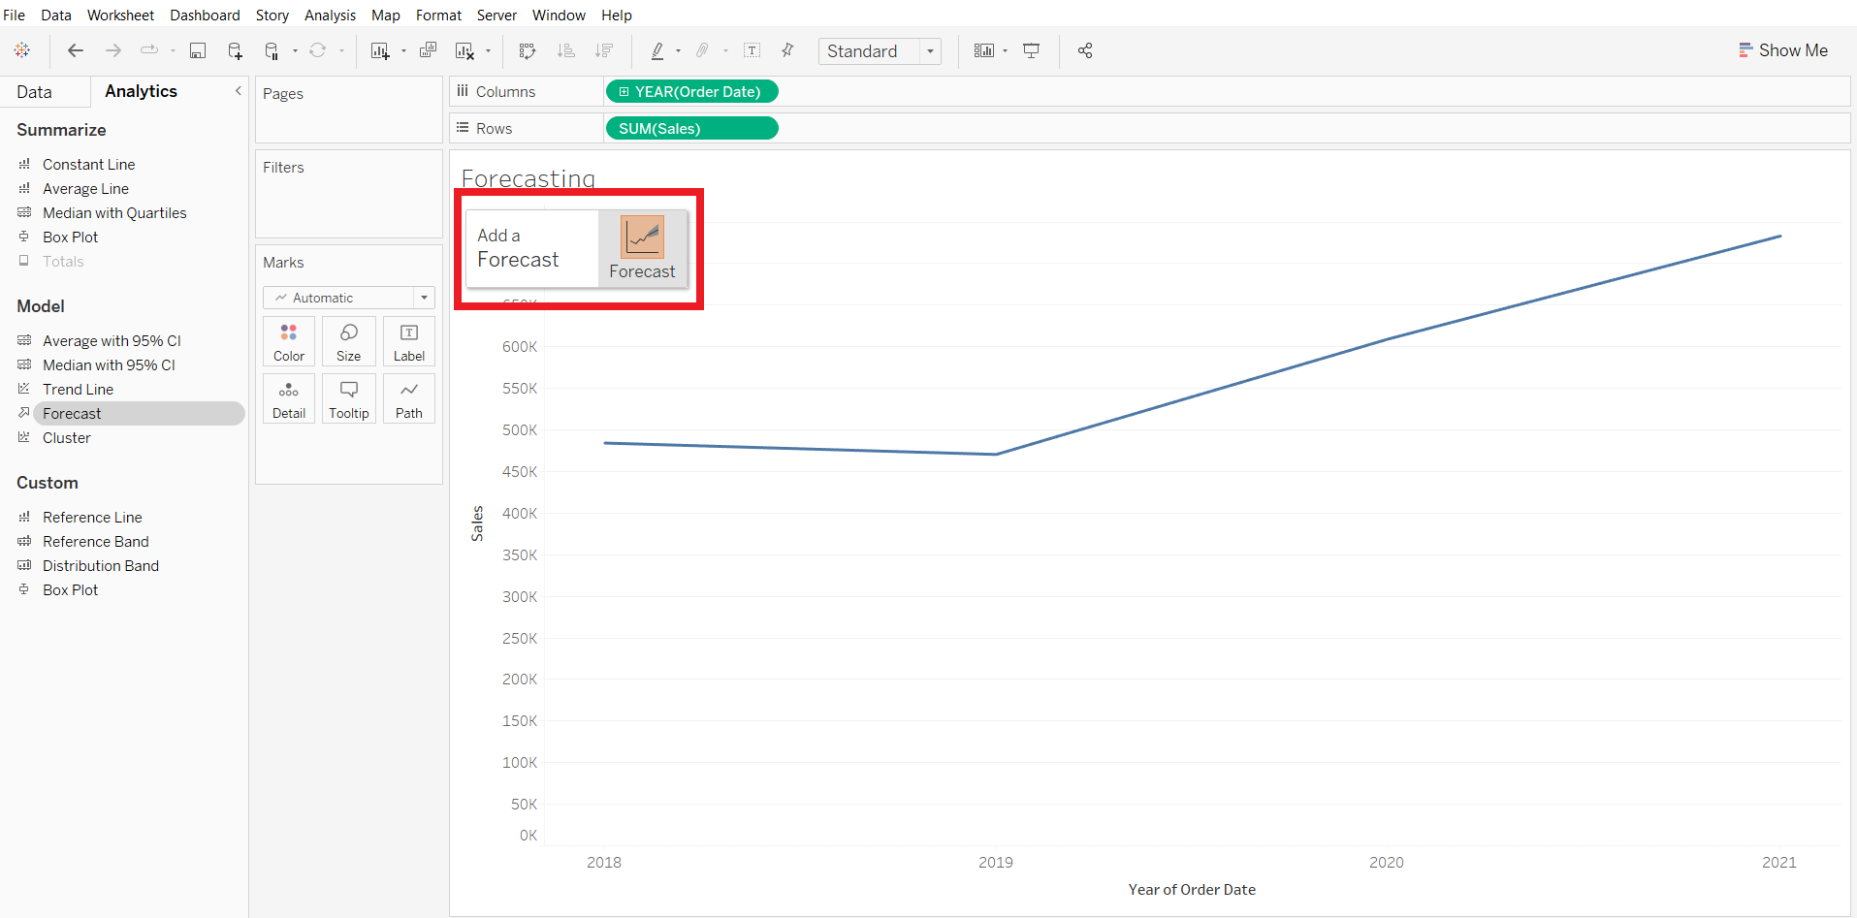
Task: Open the highlight dropdown arrow
Action: 678,51
